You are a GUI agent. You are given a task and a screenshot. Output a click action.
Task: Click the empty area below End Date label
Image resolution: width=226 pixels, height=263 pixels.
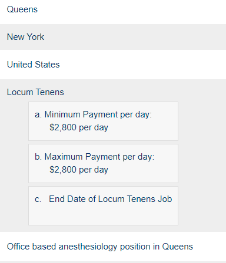[x=103, y=214]
